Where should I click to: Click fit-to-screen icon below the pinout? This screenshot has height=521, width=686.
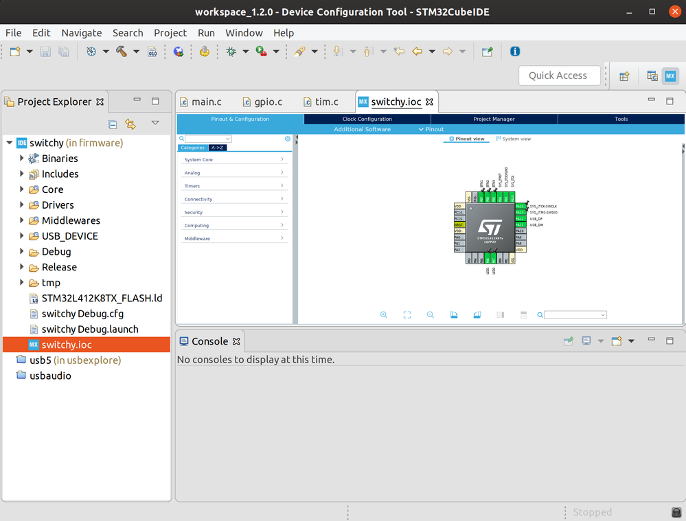point(407,315)
